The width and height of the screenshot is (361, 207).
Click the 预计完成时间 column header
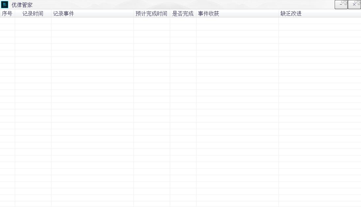coord(152,13)
